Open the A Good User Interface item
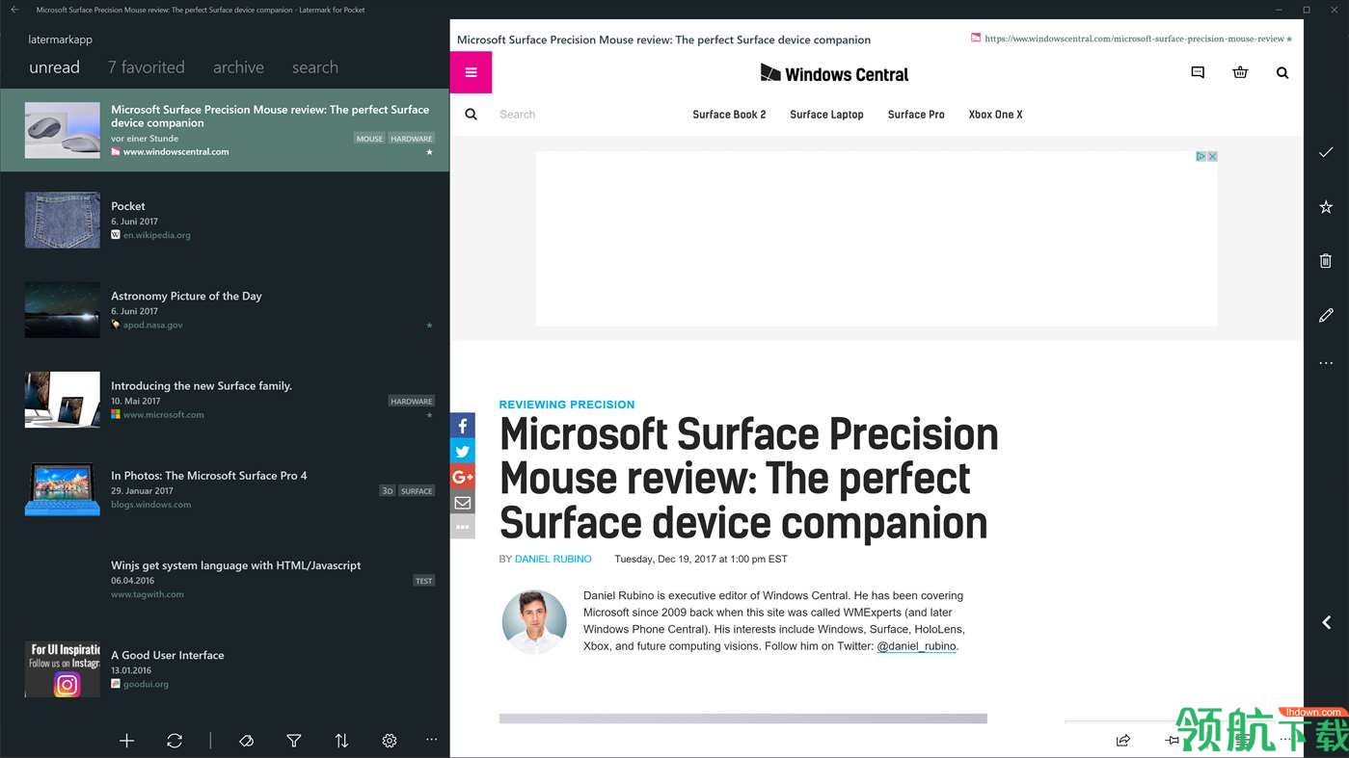This screenshot has height=758, width=1349. tap(225, 668)
